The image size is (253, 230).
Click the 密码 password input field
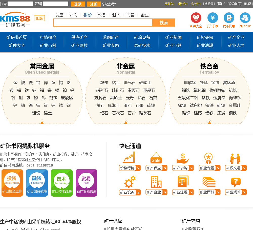(x=56, y=4)
